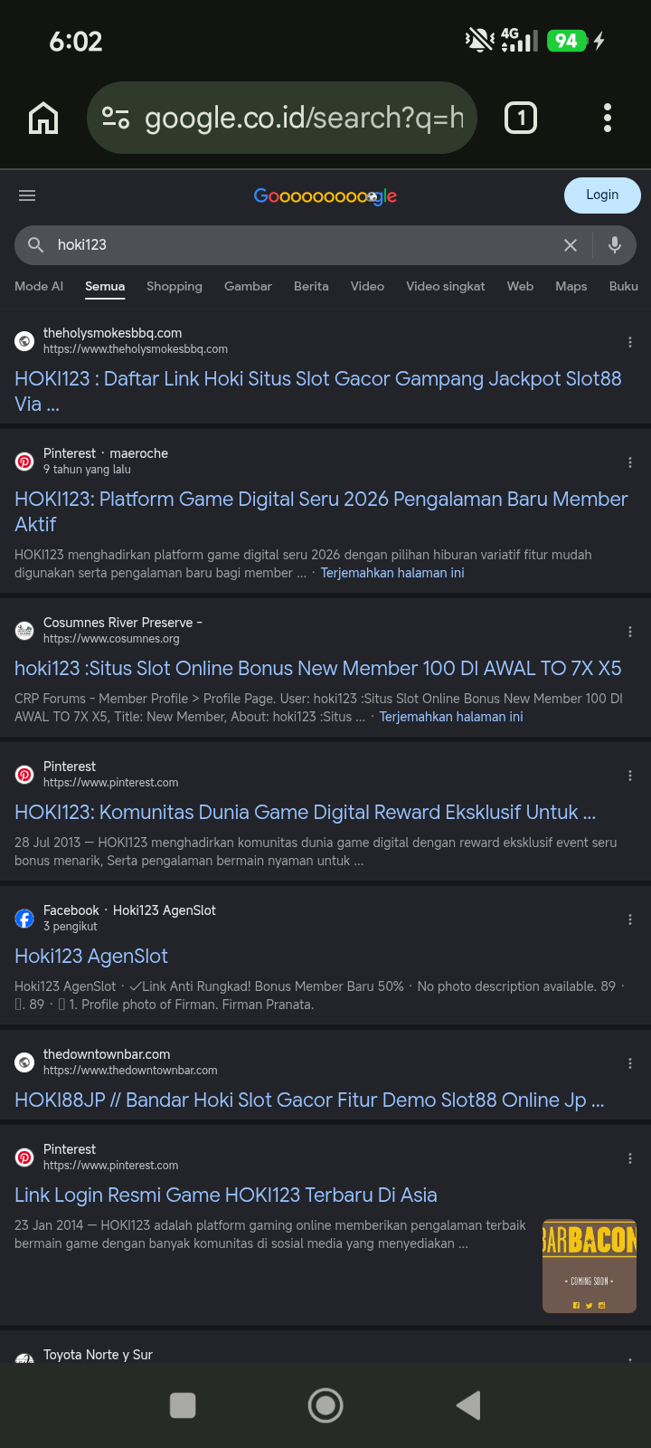Open the Google hamburger menu
Image resolution: width=651 pixels, height=1448 pixels.
pyautogui.click(x=27, y=195)
